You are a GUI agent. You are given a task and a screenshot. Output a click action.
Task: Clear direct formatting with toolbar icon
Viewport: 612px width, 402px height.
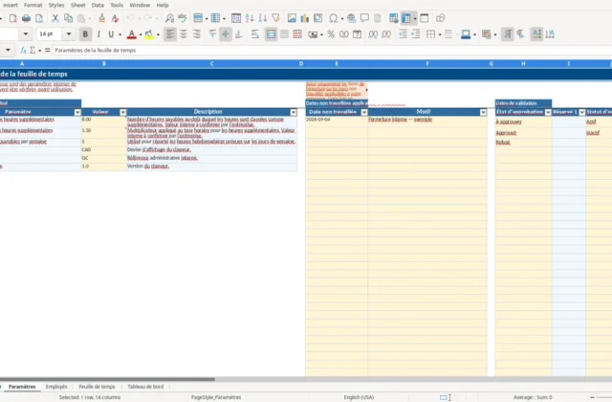coord(115,18)
